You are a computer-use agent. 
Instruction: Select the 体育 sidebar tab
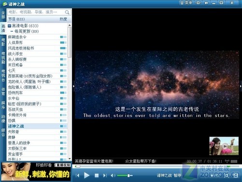click(3, 91)
